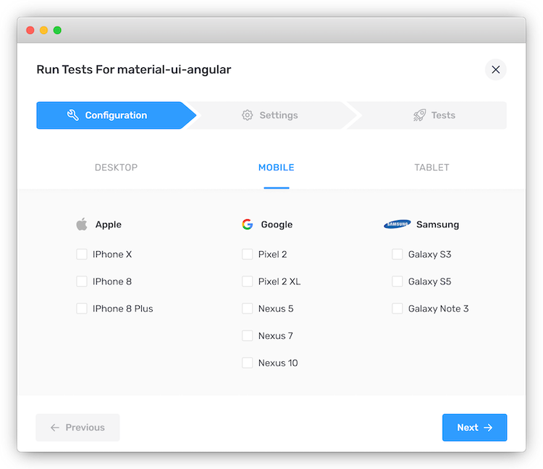This screenshot has height=469, width=543.
Task: Select the Pixel 2 XL checkbox
Action: click(248, 281)
